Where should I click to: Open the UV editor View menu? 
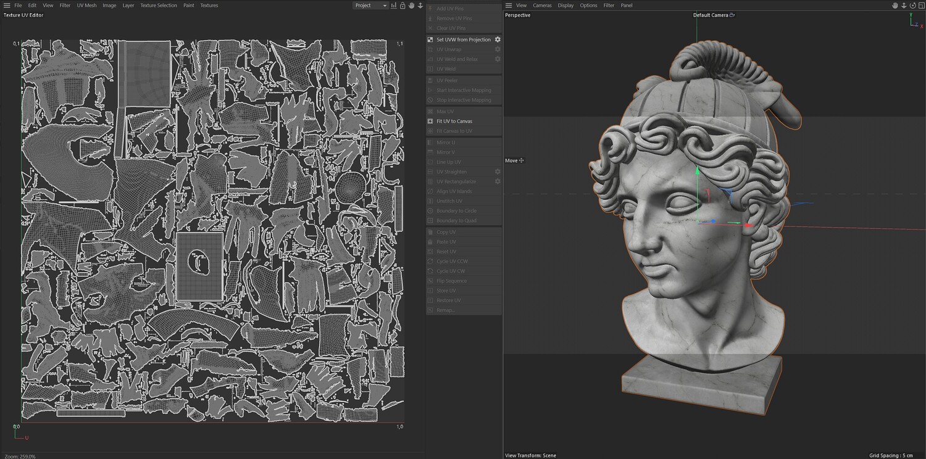tap(48, 6)
